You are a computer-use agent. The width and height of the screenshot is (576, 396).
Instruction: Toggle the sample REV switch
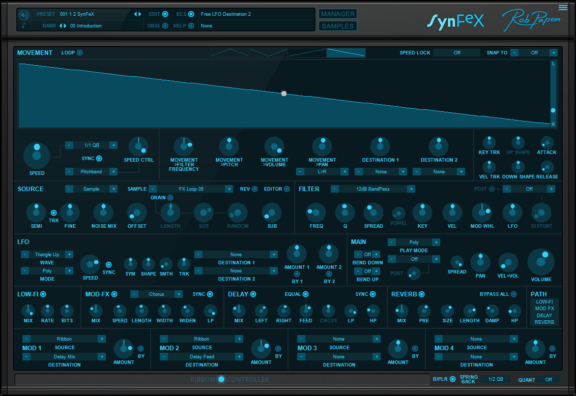tap(254, 189)
